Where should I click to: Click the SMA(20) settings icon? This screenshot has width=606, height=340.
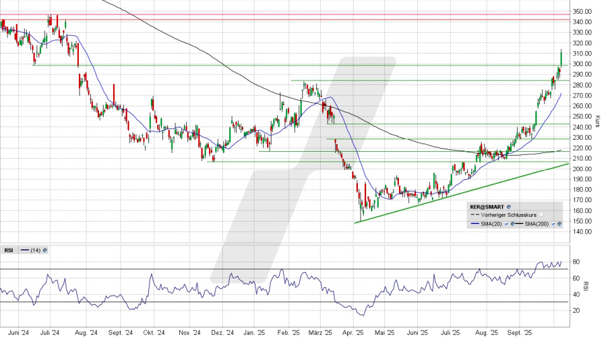[x=511, y=224]
